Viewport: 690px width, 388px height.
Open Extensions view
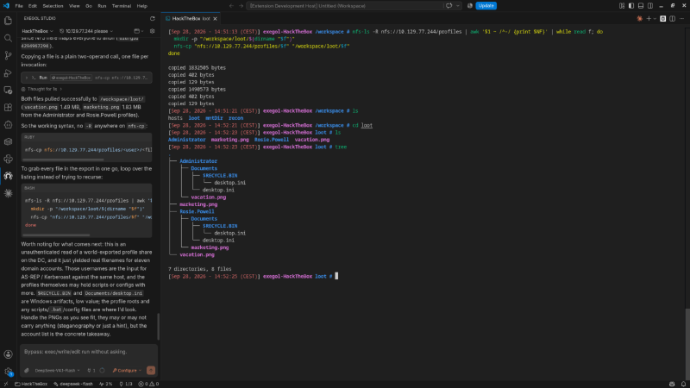(8, 107)
